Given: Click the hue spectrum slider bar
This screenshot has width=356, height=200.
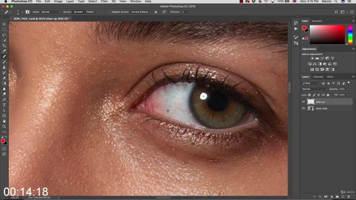Looking at the screenshot, I should tap(350, 34).
